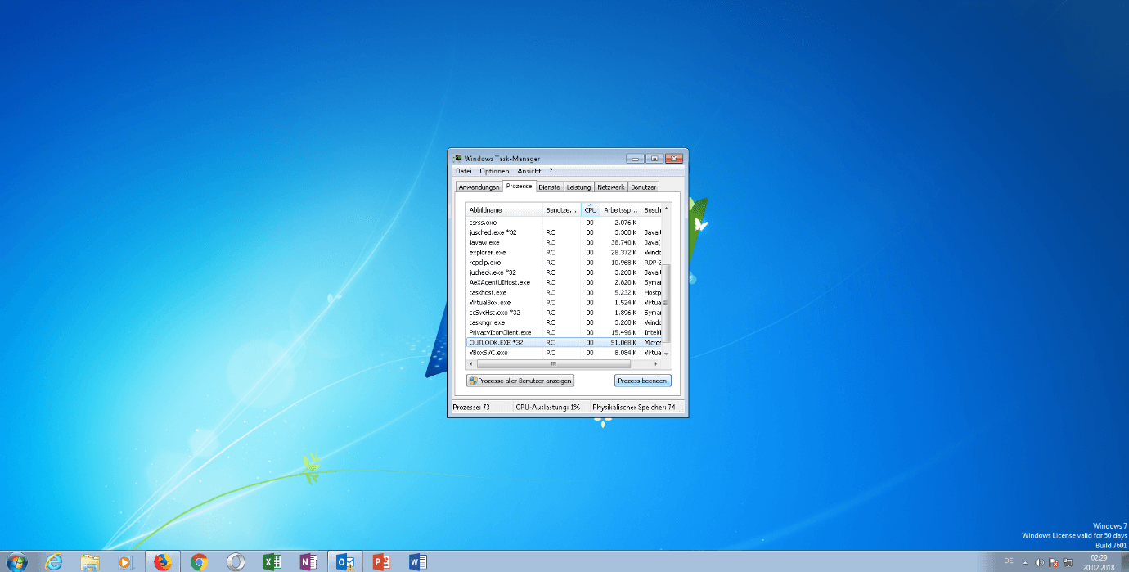
Task: Select the csrss.exe process row
Action: [564, 223]
